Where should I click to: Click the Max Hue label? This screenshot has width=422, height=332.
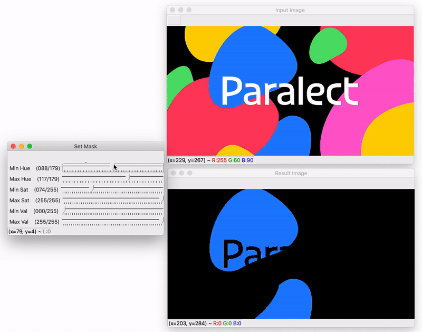[20, 179]
